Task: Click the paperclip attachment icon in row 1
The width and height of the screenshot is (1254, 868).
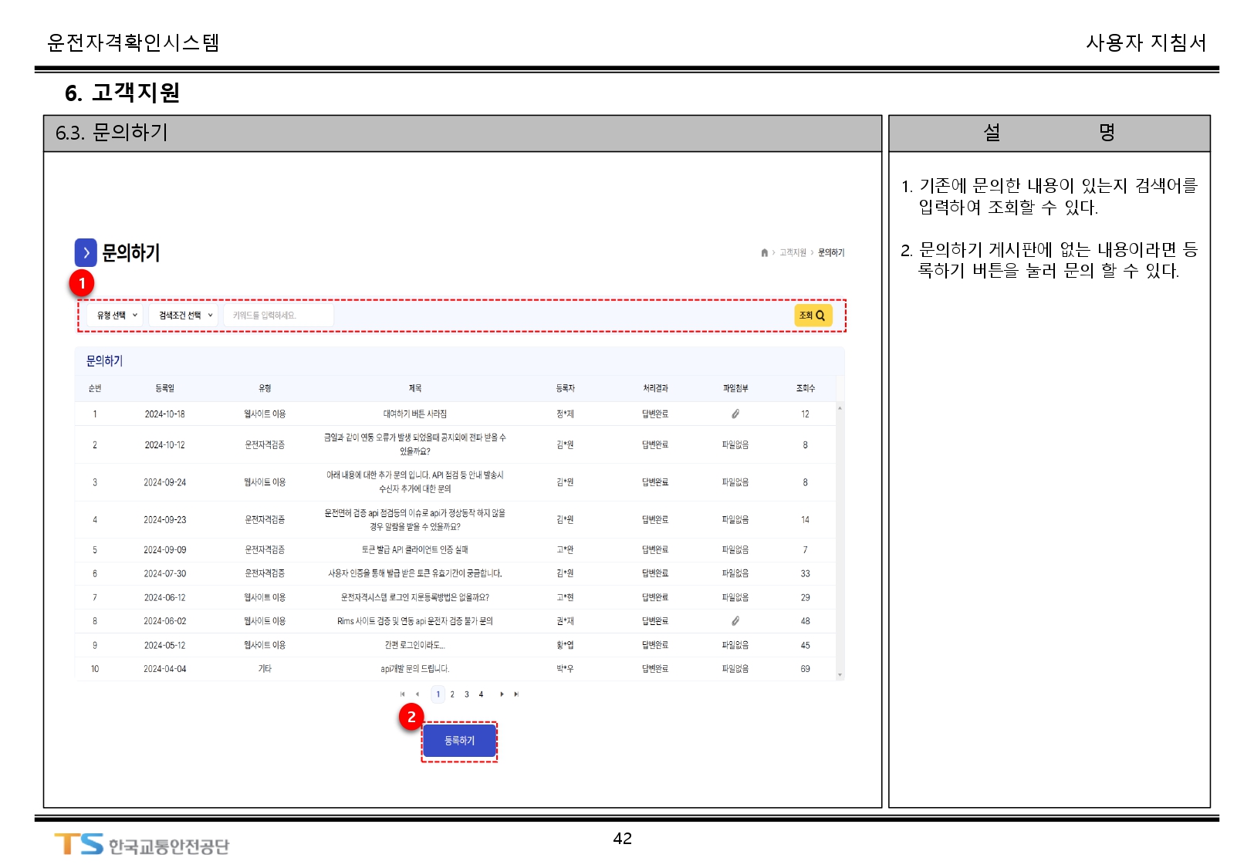Action: pos(735,414)
